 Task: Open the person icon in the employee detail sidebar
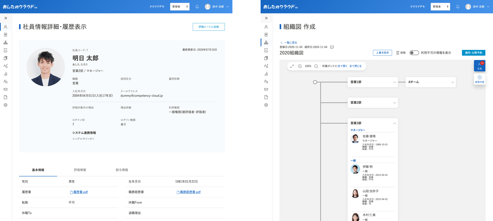click(6, 27)
